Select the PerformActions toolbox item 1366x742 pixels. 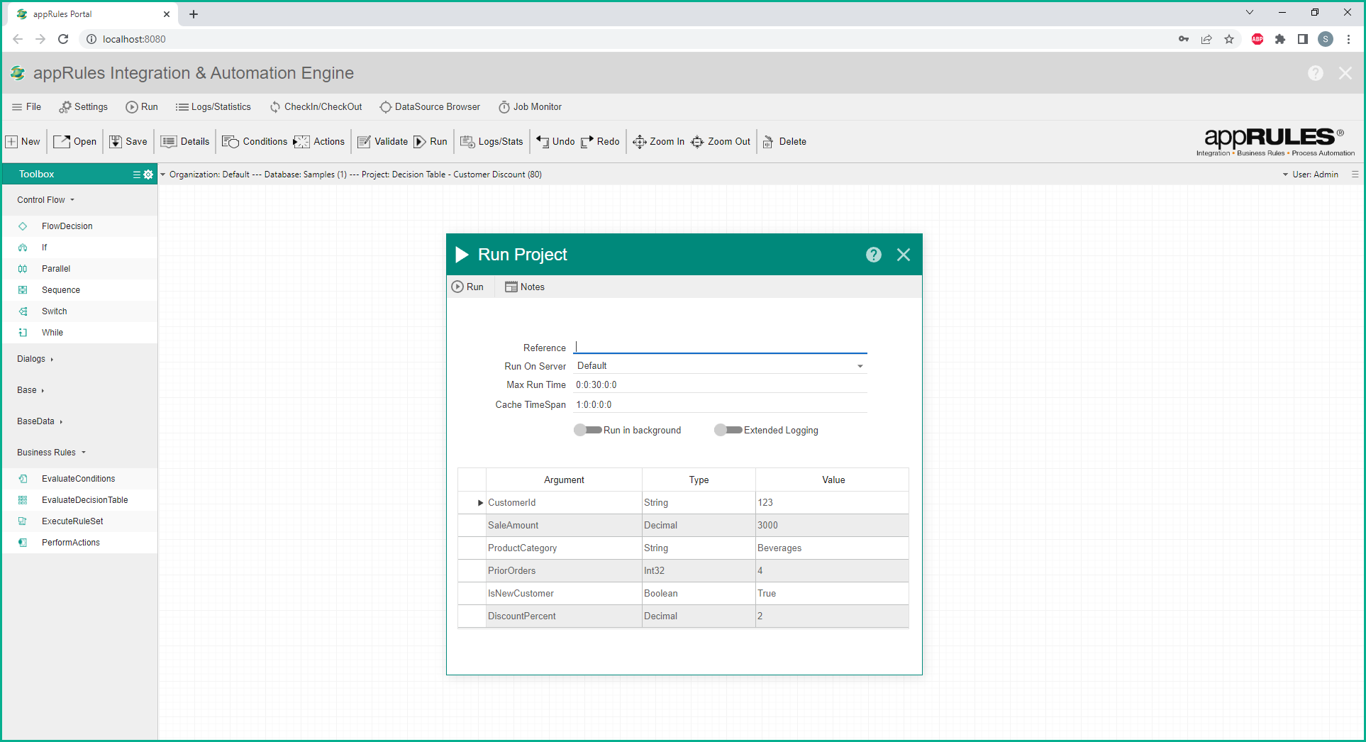coord(79,543)
